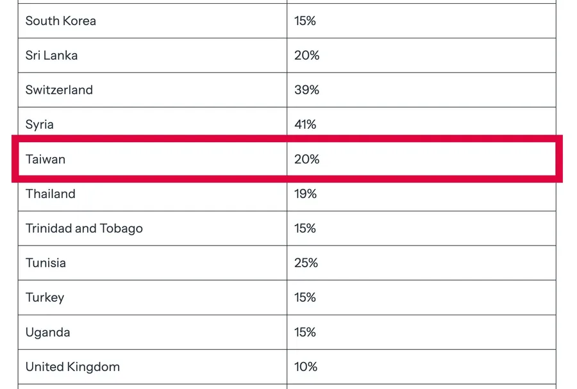Click the 20% value in Taiwan row
This screenshot has width=577, height=389.
[306, 159]
